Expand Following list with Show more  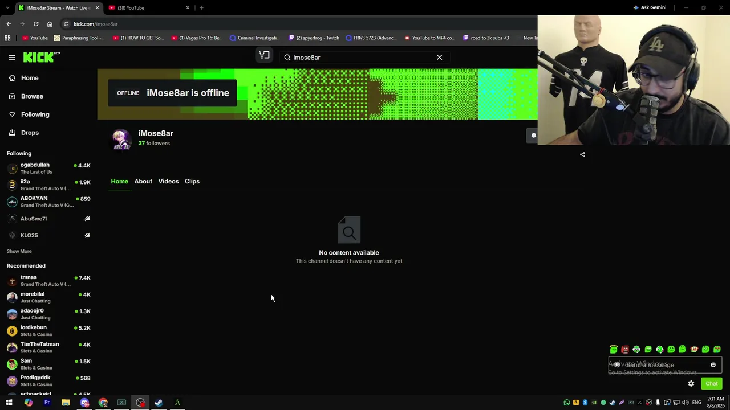[19, 251]
